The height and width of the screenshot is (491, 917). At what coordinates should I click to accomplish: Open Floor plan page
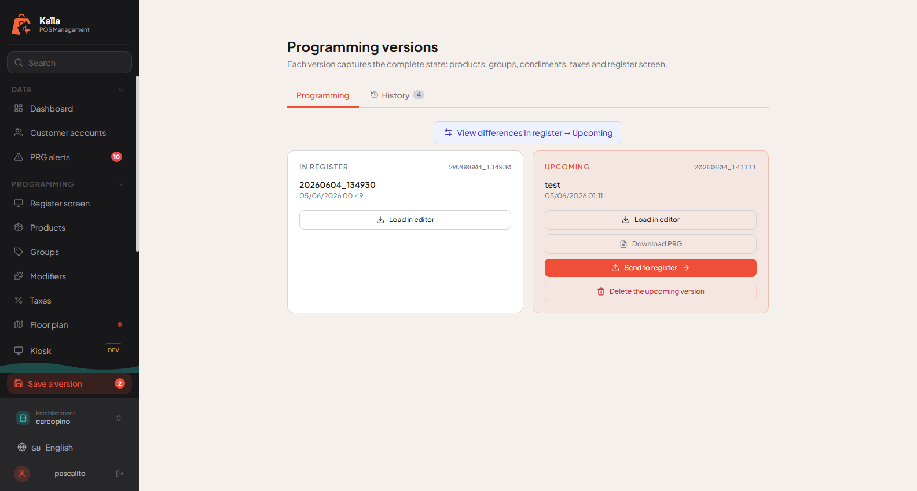click(x=69, y=325)
